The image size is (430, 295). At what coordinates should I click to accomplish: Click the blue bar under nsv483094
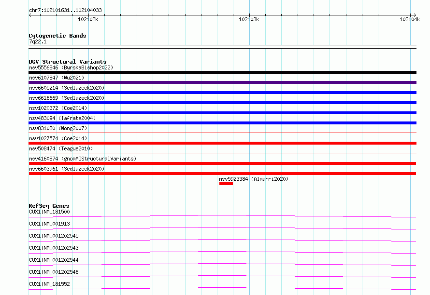222,123
